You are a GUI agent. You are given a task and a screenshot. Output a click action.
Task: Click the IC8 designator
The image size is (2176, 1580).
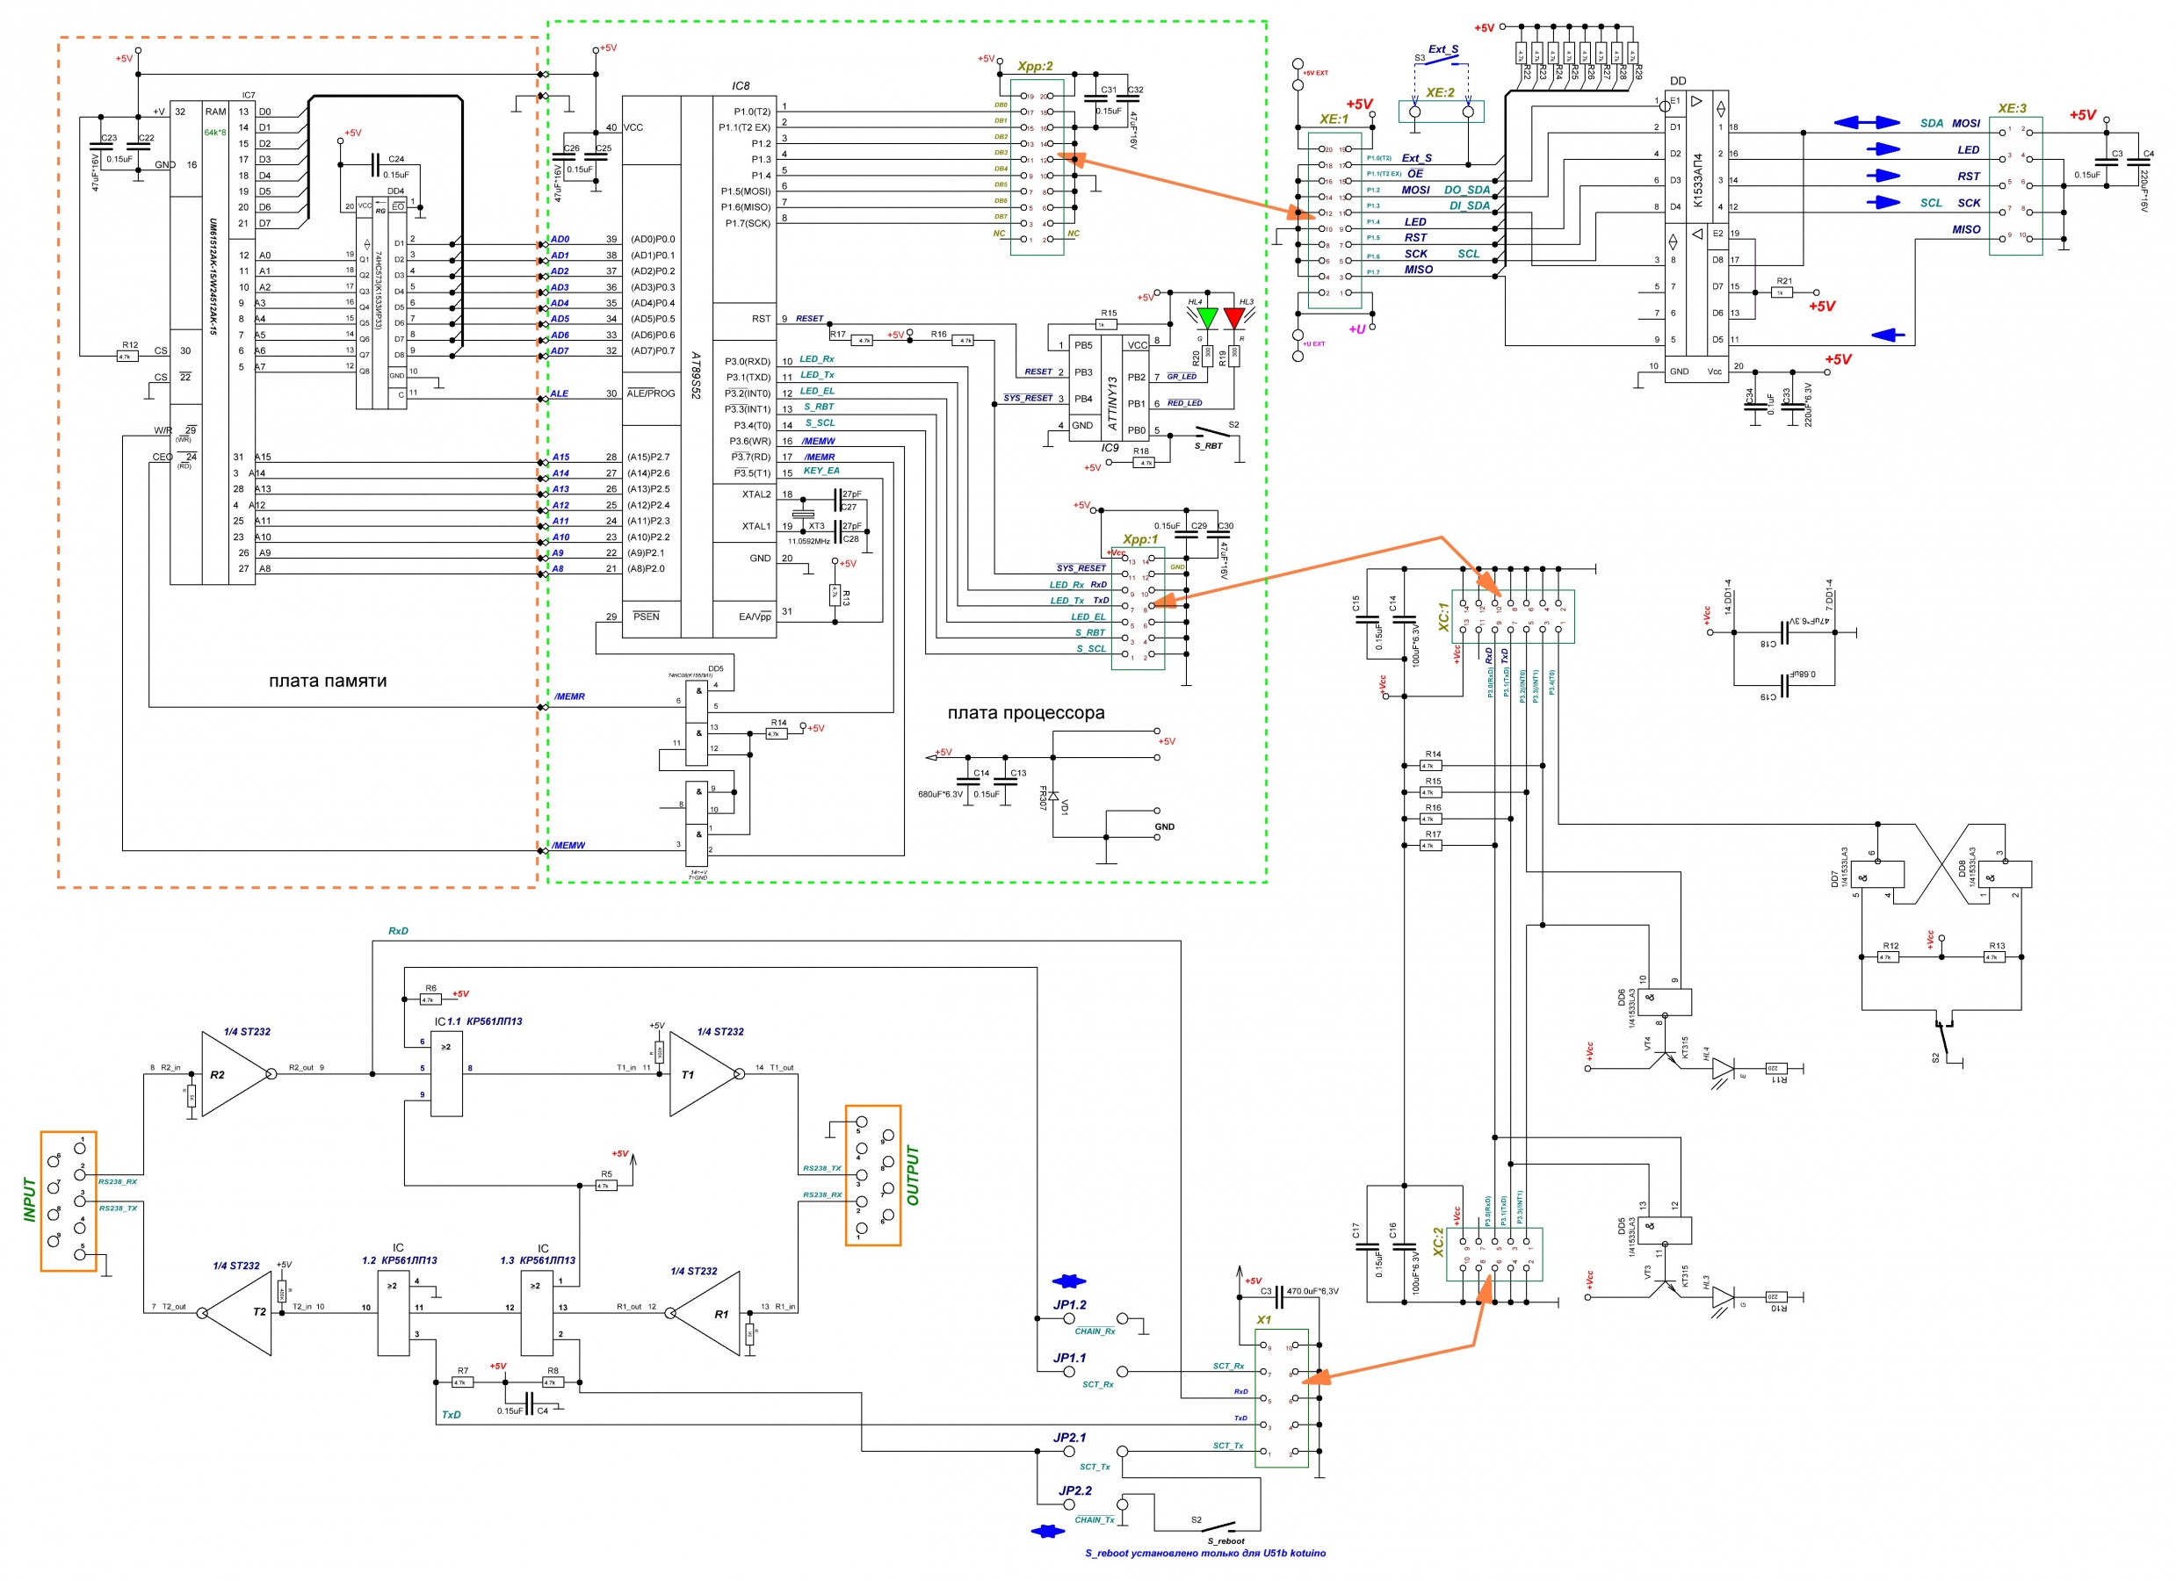[741, 85]
